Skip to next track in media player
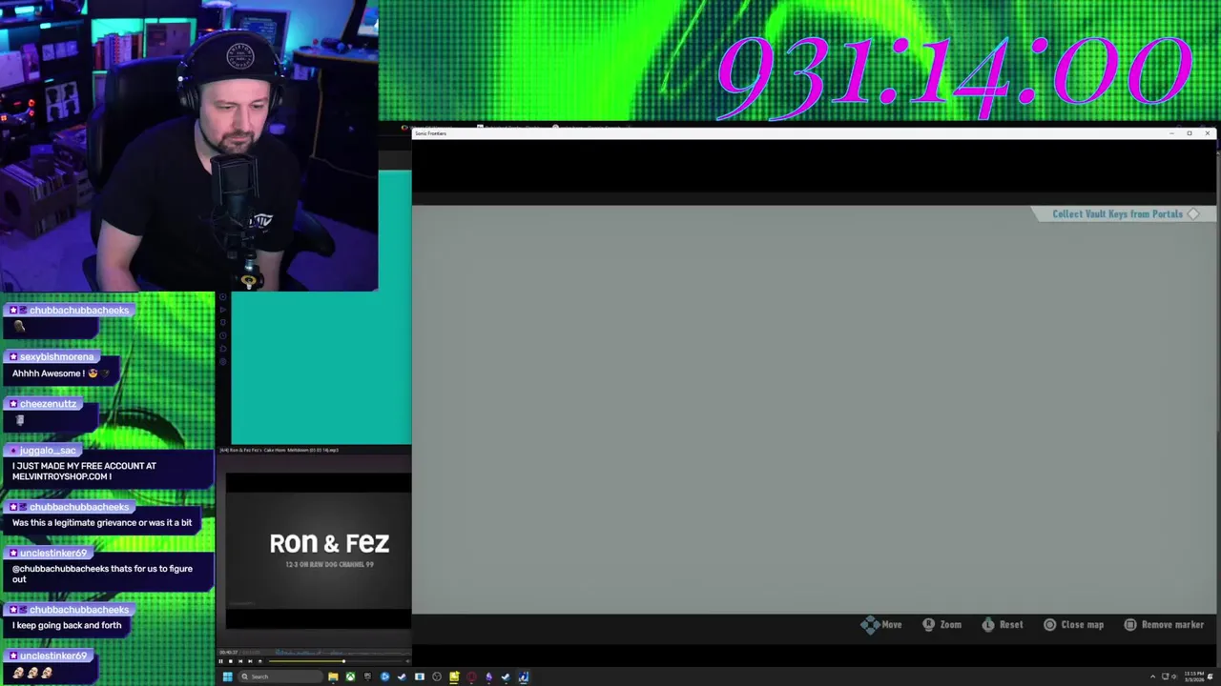The width and height of the screenshot is (1221, 686). (x=250, y=661)
